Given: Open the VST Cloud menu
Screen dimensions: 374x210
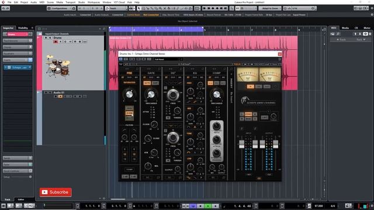Looking at the screenshot, I should tap(119, 2).
